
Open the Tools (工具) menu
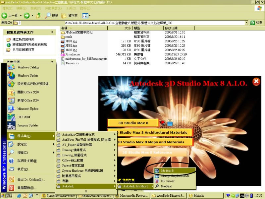click(71, 8)
